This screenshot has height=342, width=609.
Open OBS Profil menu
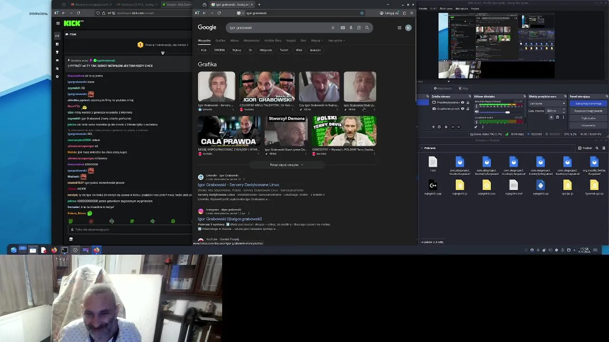[432, 9]
